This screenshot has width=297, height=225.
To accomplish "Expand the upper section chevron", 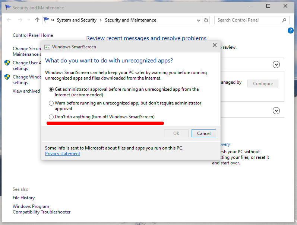I will point(276,65).
